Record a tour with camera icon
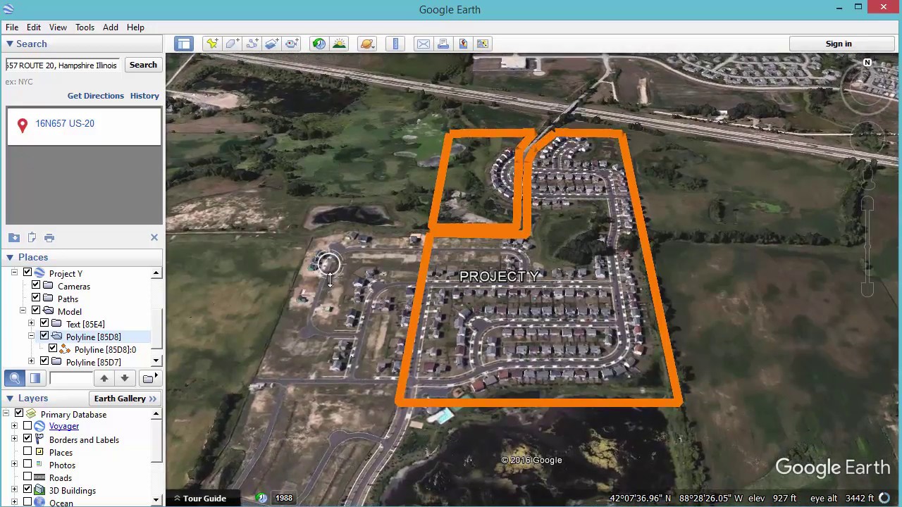 click(291, 44)
